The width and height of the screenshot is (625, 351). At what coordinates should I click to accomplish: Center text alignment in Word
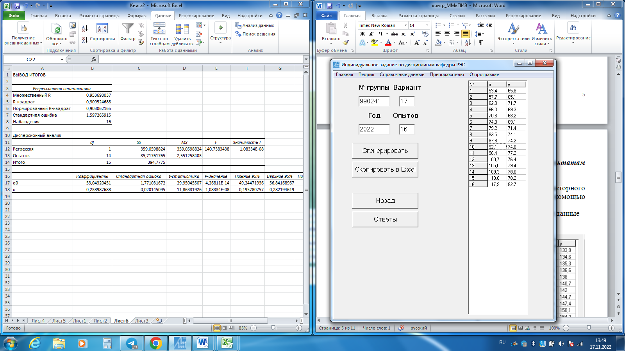pyautogui.click(x=447, y=34)
